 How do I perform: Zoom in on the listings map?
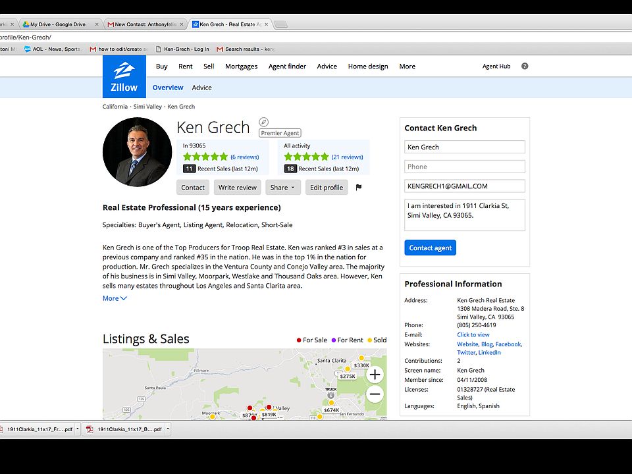(375, 375)
